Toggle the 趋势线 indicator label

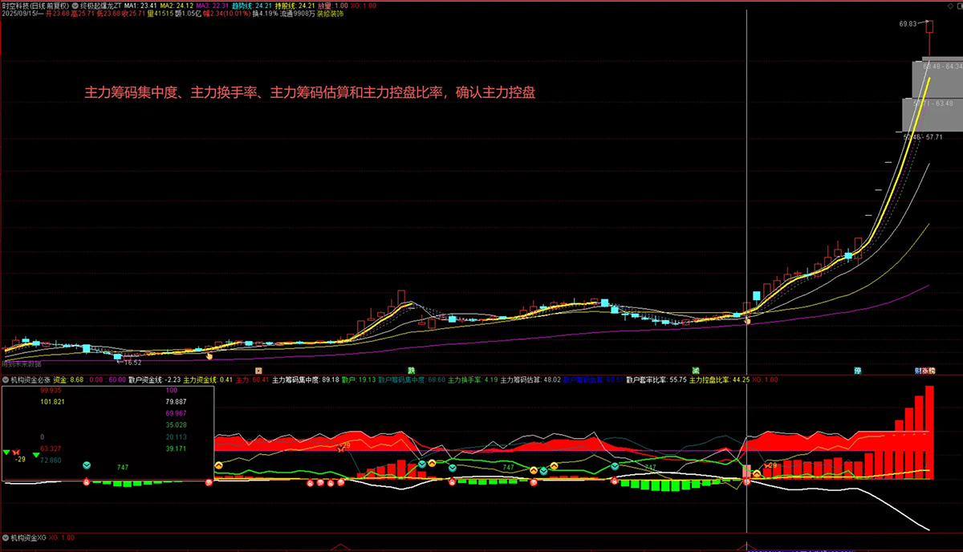[x=246, y=6]
